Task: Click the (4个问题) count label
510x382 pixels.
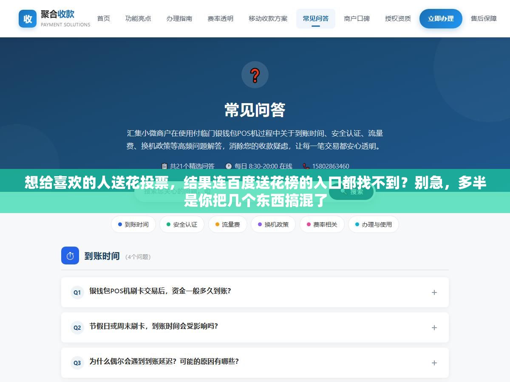Action: [138, 257]
